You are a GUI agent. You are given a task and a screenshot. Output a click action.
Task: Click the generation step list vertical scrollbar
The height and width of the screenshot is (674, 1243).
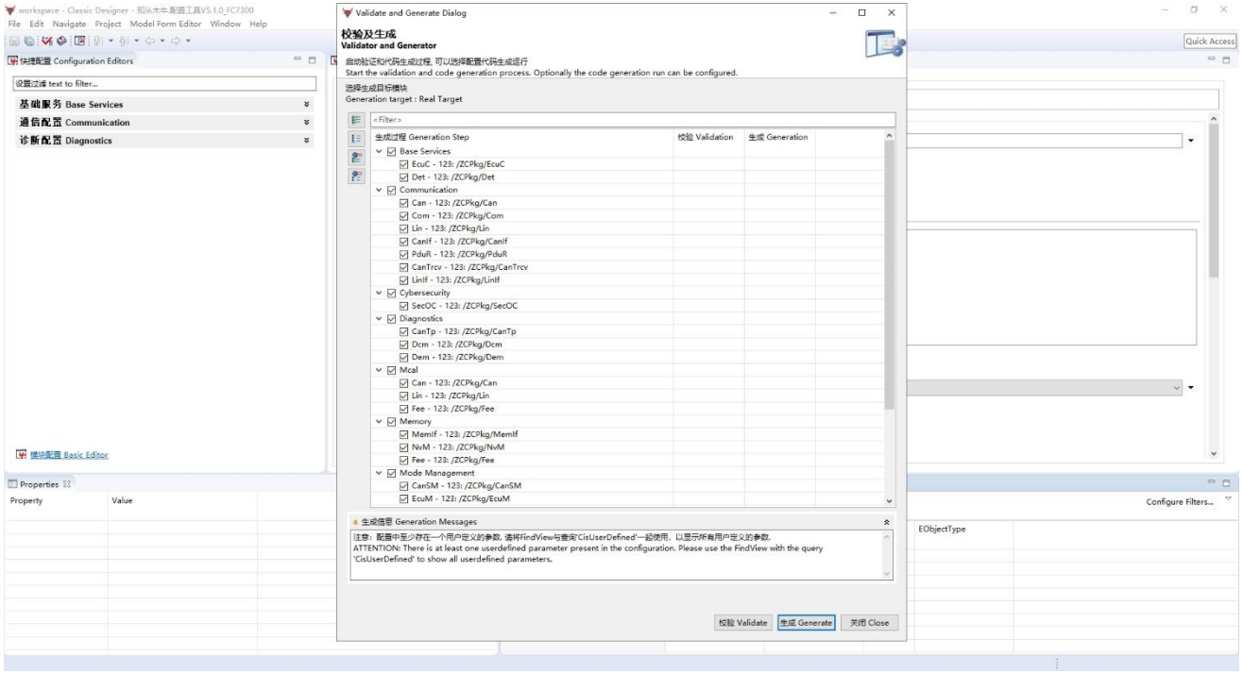point(888,283)
